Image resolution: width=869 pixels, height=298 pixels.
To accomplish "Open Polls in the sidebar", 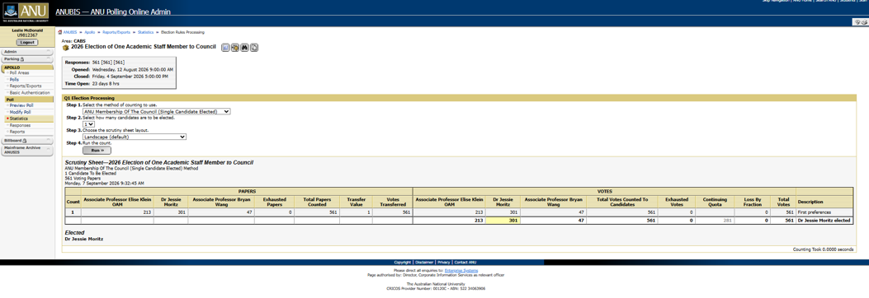I will (14, 80).
